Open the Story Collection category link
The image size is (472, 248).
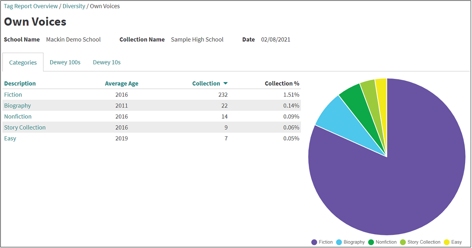coord(25,128)
